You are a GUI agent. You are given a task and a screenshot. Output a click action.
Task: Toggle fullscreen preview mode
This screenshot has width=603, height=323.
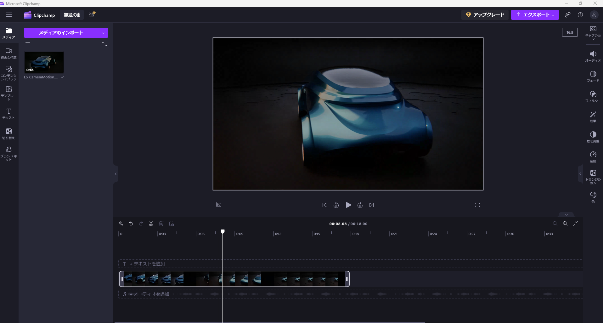click(x=477, y=205)
